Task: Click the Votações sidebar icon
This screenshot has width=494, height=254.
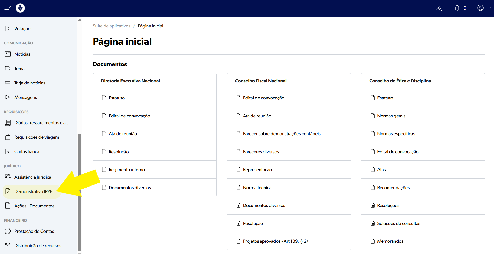Action: coord(8,29)
